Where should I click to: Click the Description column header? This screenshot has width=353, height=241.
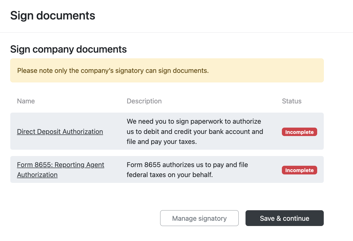144,101
